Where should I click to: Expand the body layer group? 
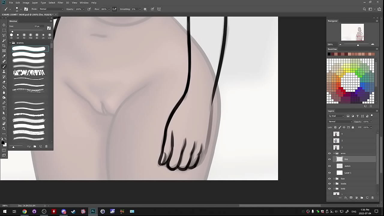[334, 189]
